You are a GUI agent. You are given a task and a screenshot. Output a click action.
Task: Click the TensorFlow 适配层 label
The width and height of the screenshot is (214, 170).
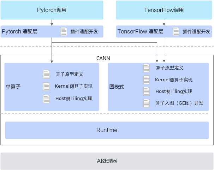pyautogui.click(x=141, y=32)
